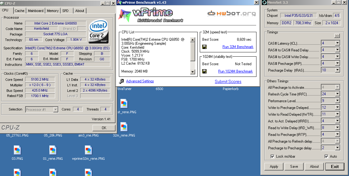
Task: Click the CPU List scrollbar up arrow
Action: (x=193, y=39)
